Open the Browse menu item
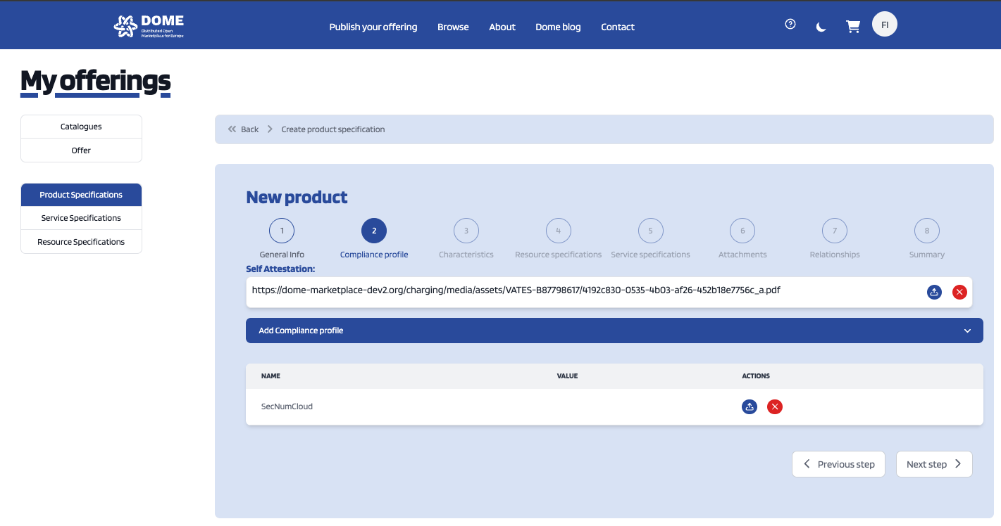 453,27
